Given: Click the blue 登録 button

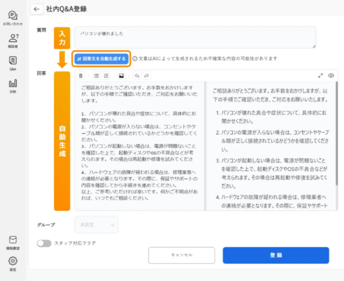Looking at the screenshot, I should (x=276, y=255).
